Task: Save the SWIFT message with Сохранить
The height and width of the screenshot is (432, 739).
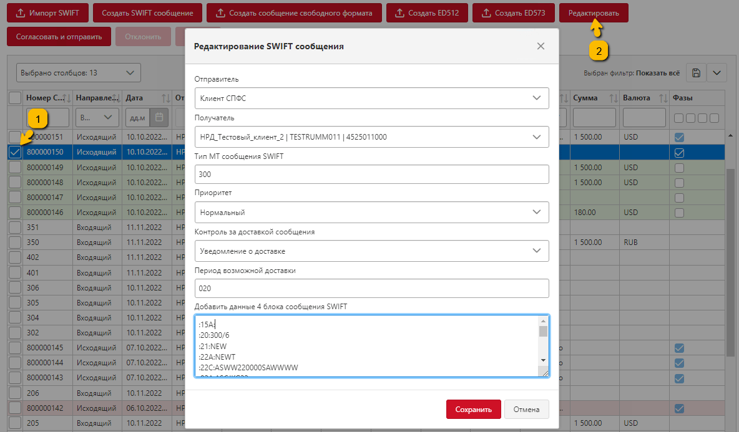Action: tap(473, 410)
